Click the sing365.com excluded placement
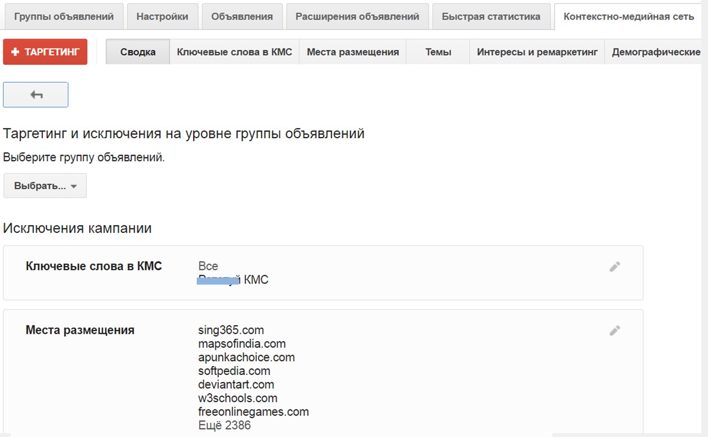This screenshot has height=437, width=708. tap(231, 330)
